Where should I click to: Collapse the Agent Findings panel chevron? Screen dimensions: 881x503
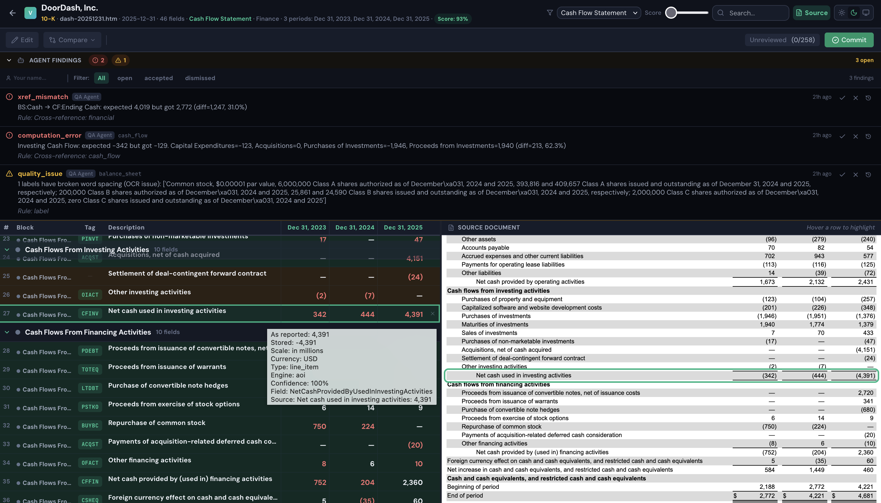(x=9, y=60)
